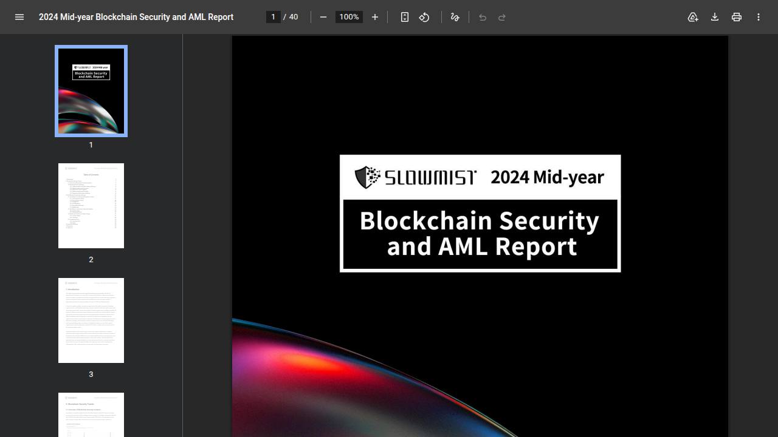
Task: Save the PDF to Google Drive
Action: 693,17
